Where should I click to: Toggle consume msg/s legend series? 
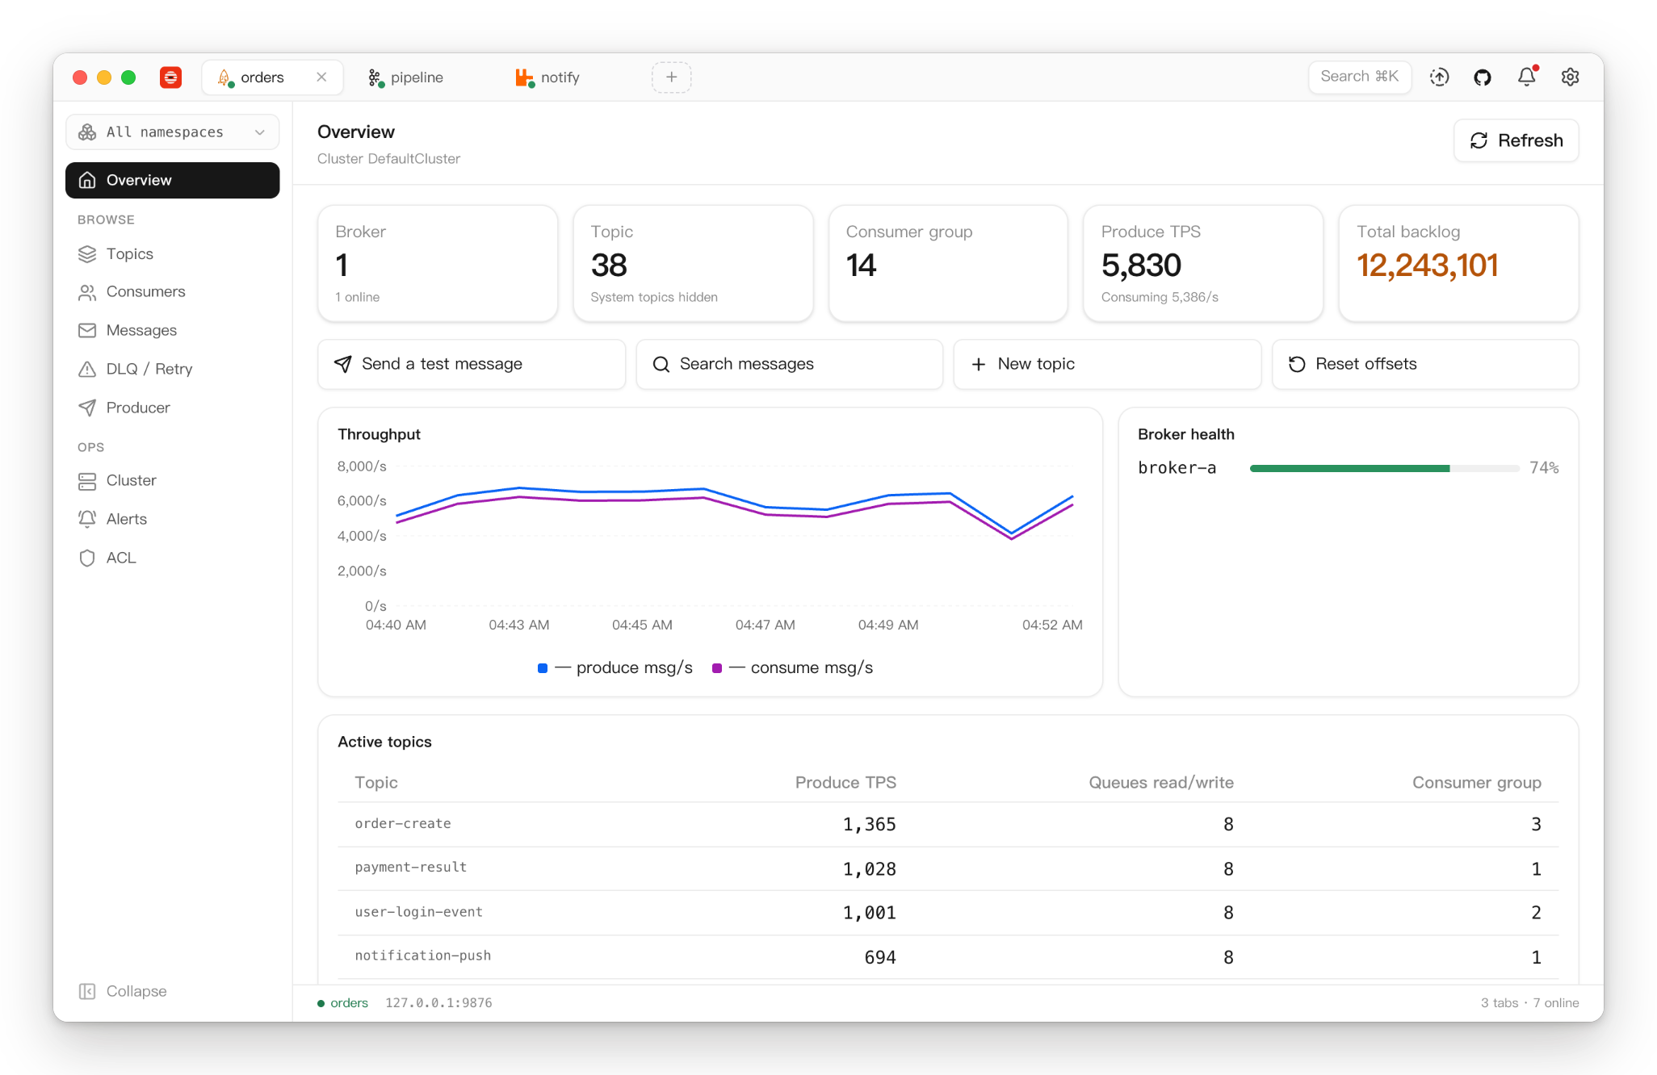792,667
